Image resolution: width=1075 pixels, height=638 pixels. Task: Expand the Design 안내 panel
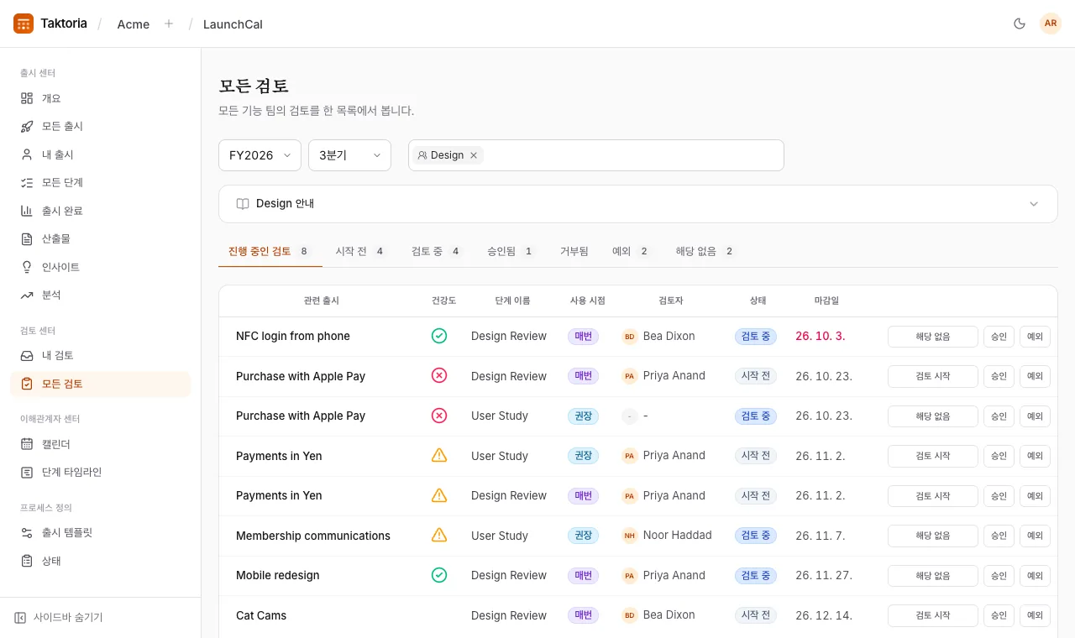[637, 204]
